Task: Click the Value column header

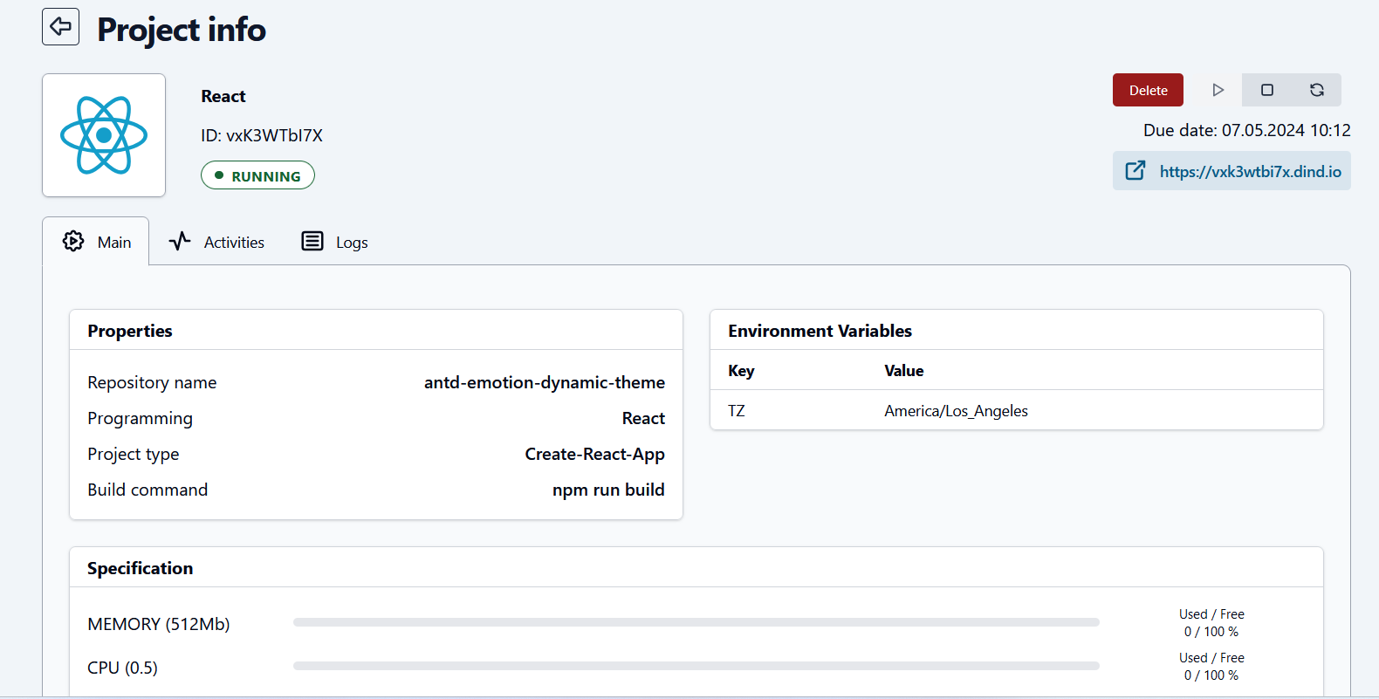Action: pyautogui.click(x=903, y=371)
